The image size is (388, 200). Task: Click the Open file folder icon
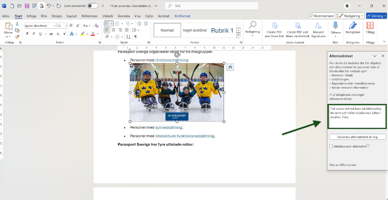(20, 6)
